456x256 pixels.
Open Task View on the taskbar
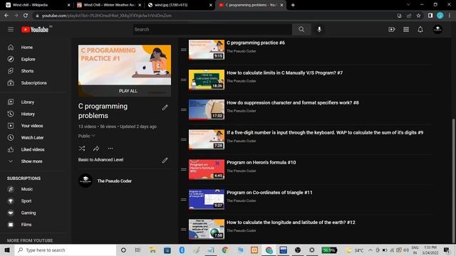click(138, 250)
